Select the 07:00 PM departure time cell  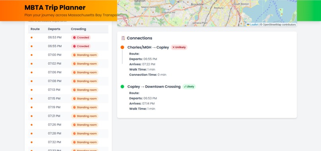tap(55, 55)
